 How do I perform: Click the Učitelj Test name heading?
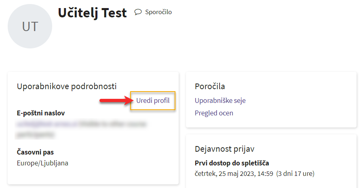coord(92,13)
